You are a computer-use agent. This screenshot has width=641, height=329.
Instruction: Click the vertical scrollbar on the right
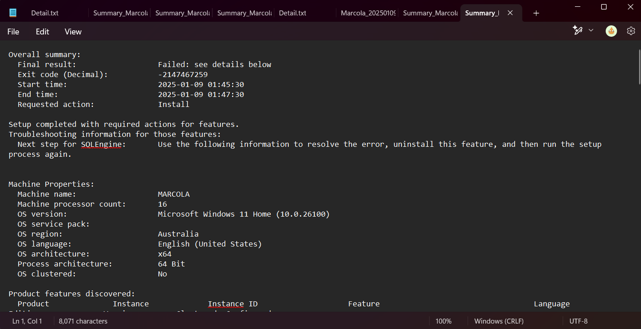click(x=638, y=63)
